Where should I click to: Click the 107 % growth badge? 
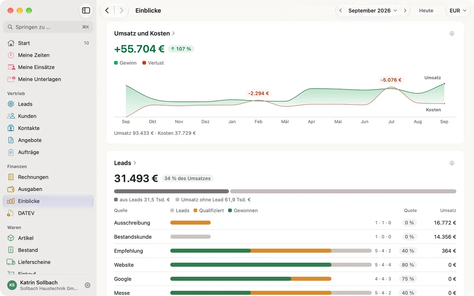click(x=181, y=49)
